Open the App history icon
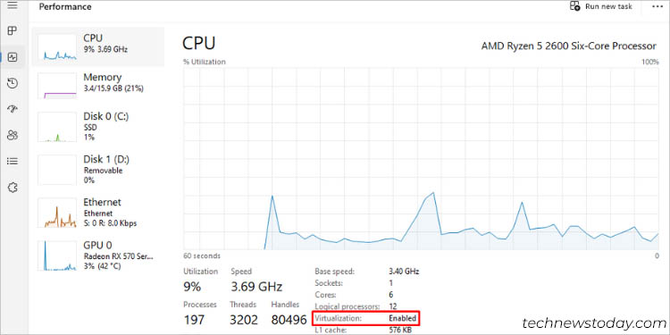The width and height of the screenshot is (670, 335). [13, 83]
